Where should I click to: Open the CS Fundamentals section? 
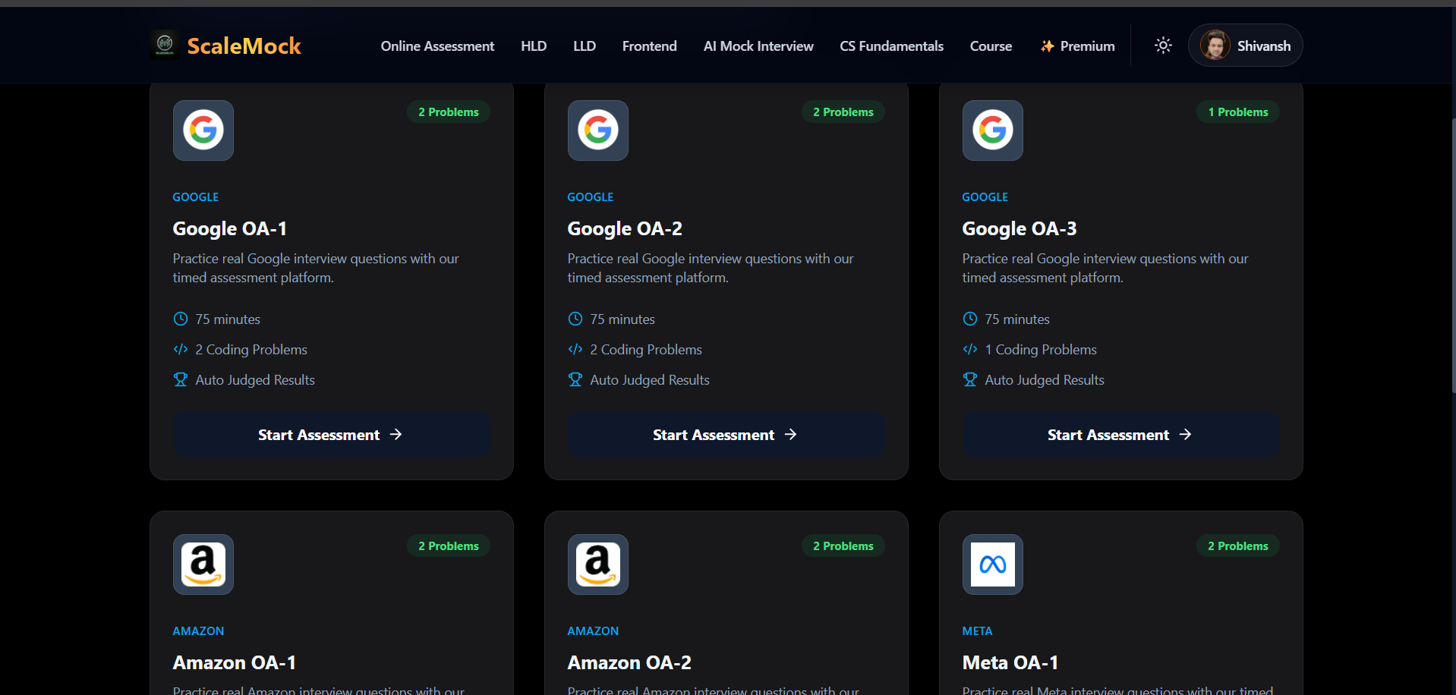[891, 46]
